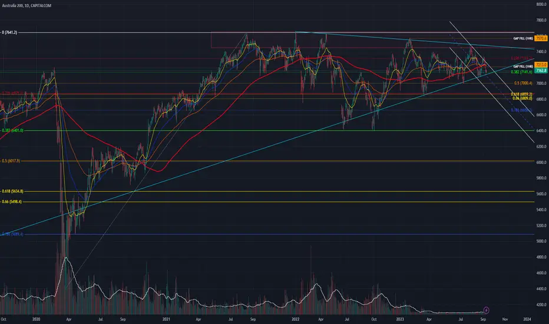
Task: Click the orange 7570.6 price label
Action: 541,38
